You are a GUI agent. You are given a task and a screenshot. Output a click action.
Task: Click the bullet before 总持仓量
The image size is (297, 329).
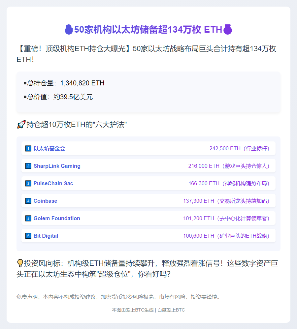pyautogui.click(x=25, y=83)
